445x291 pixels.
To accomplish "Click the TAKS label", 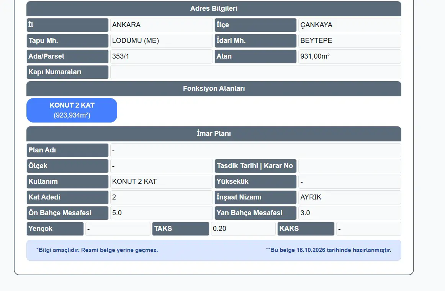I will (181, 229).
